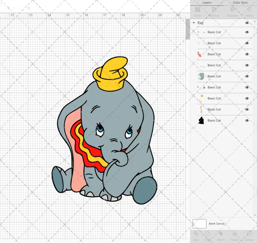Click the Y position stepper arrows
This screenshot has height=243, width=257.
click(x=29, y=8)
